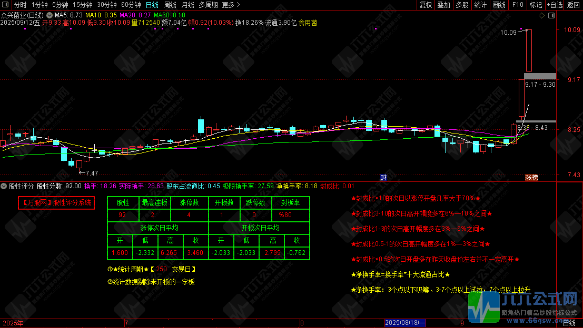
Task: Click the -0.762 value in table
Action: 297,253
